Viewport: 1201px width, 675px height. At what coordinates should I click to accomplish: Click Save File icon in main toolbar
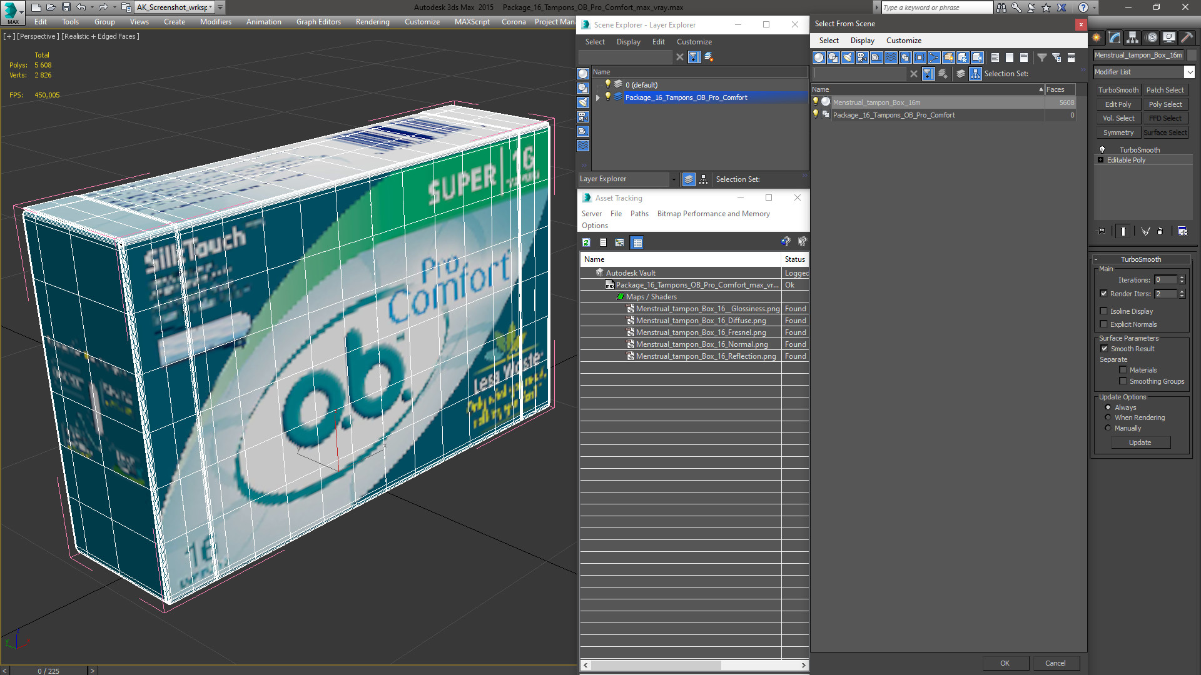(x=66, y=7)
